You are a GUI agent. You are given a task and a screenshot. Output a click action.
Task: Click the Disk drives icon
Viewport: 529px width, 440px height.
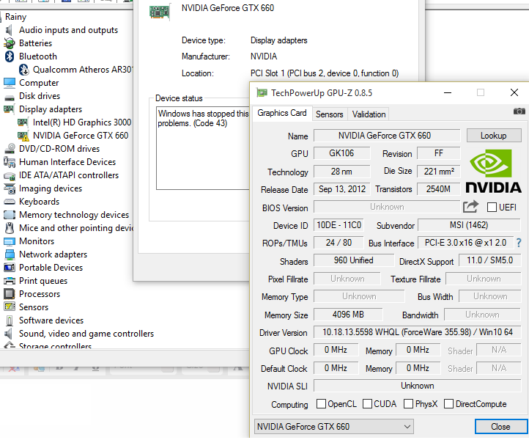[x=9, y=98]
